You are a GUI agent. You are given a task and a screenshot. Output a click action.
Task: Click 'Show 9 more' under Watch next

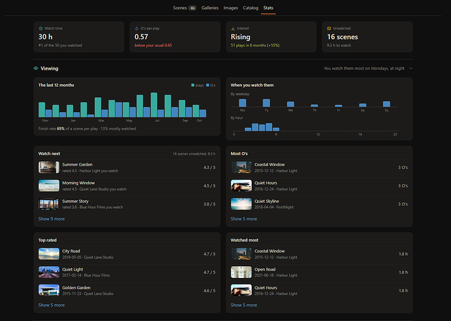point(52,219)
